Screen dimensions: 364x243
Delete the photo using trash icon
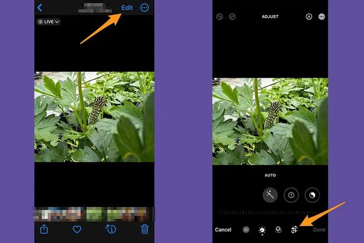click(x=145, y=229)
